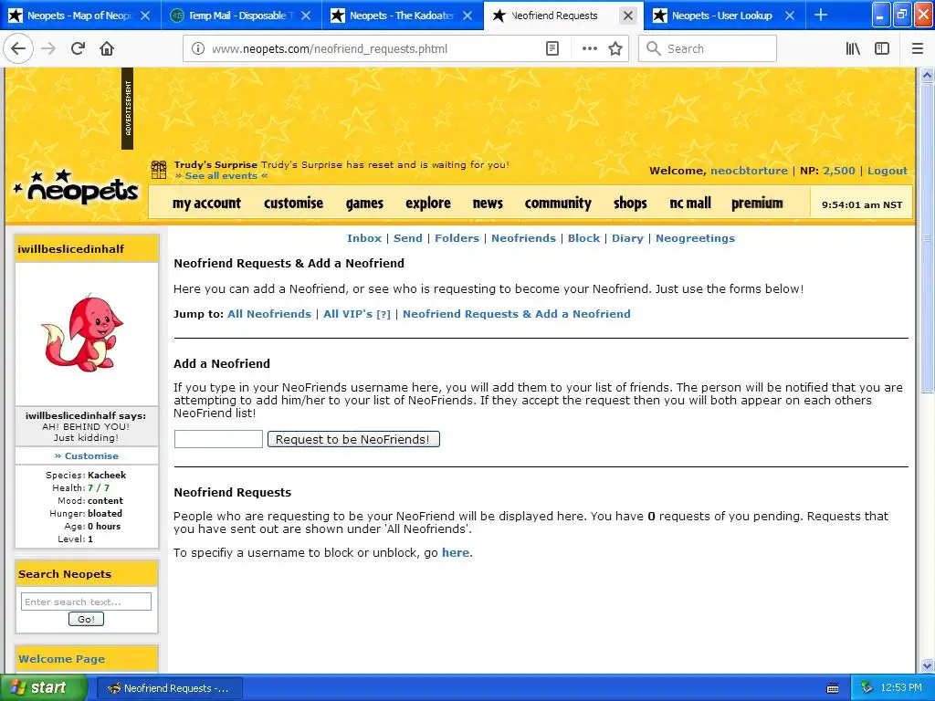Click the [?] VIP help link
The image size is (935, 701).
pyautogui.click(x=383, y=314)
